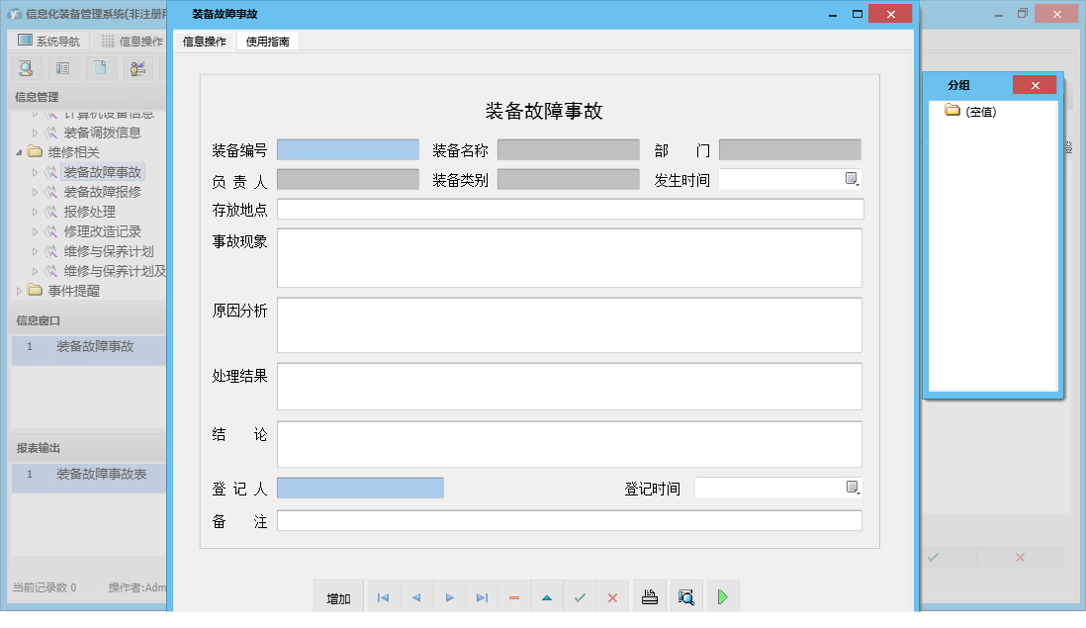Switch to the 使用指南 tab
This screenshot has height=628, width=1086.
click(x=267, y=42)
